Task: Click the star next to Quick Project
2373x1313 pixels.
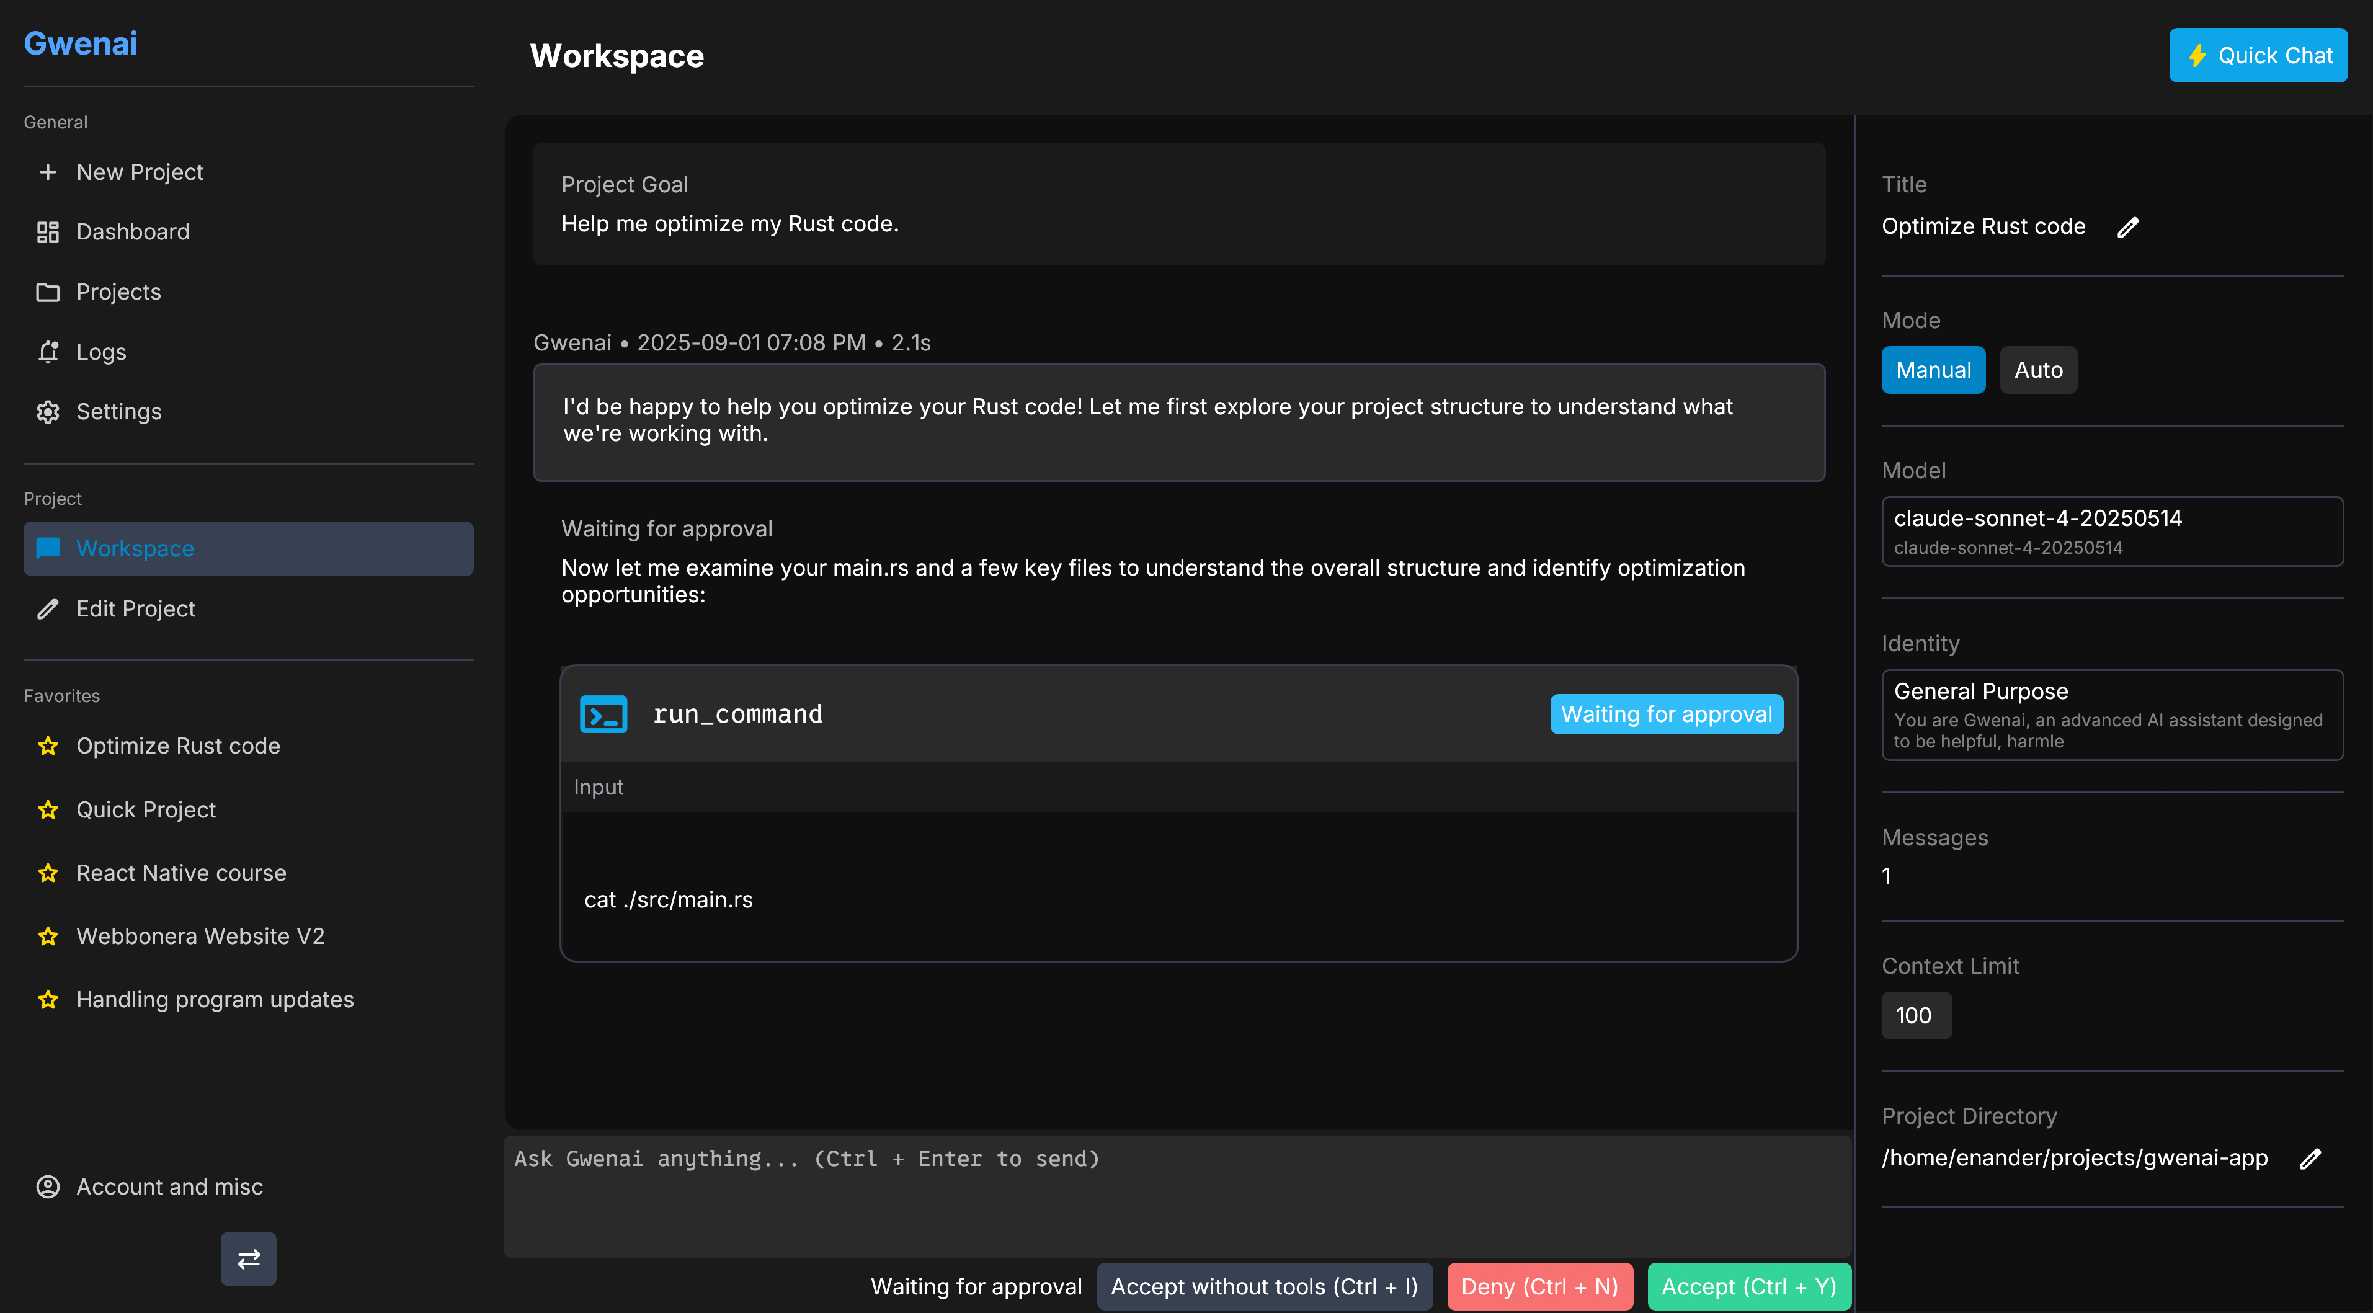Action: (48, 810)
